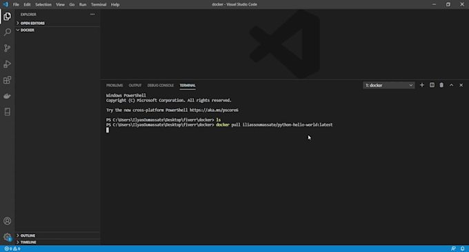This screenshot has height=252, width=469.
Task: Open the Docker whale view
Action: click(7, 96)
